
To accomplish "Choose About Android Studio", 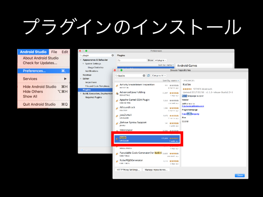I will coord(41,58).
